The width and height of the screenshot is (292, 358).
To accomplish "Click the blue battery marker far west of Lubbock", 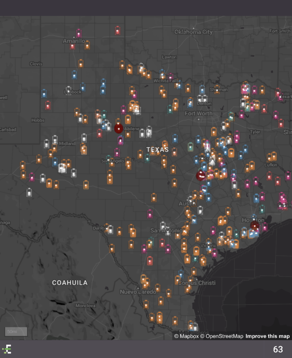I will point(44,94).
